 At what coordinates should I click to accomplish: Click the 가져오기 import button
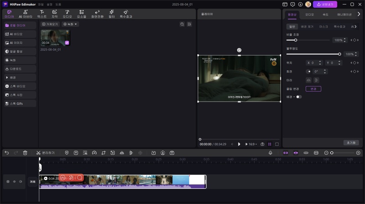point(50,24)
